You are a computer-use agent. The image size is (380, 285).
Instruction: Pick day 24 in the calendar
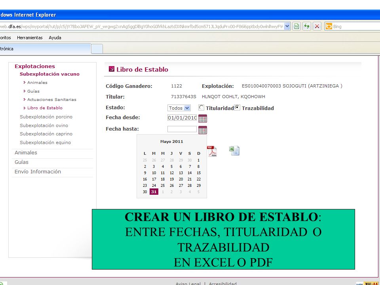coord(154,185)
